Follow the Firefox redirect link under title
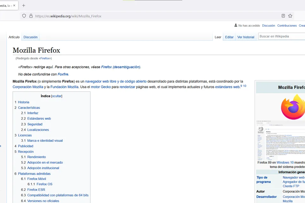The height and width of the screenshot is (203, 305). pyautogui.click(x=45, y=58)
